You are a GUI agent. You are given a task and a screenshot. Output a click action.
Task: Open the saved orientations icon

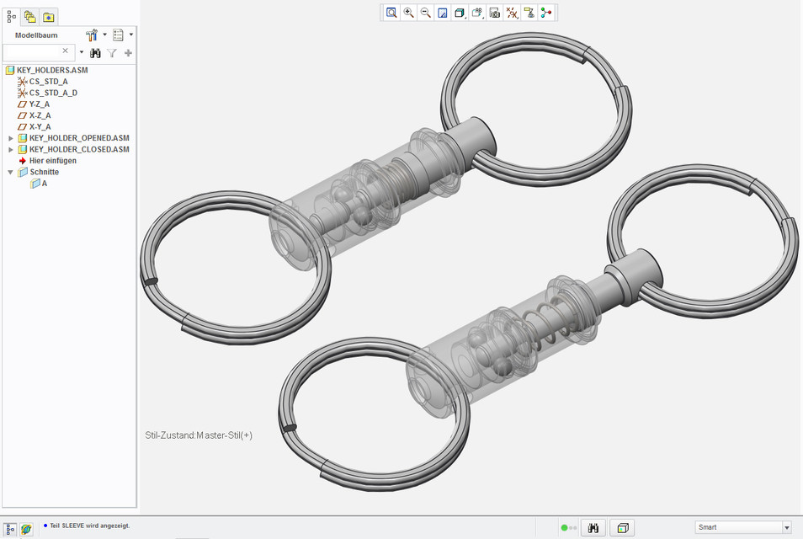[x=476, y=13]
